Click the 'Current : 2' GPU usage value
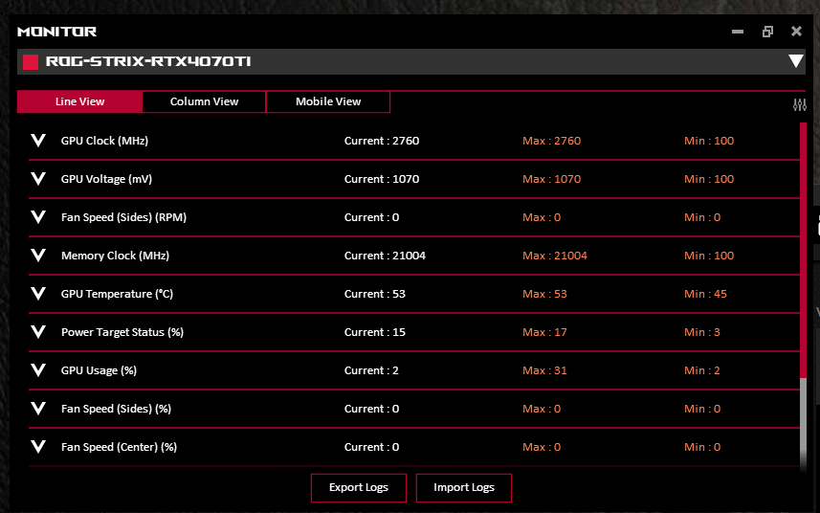The height and width of the screenshot is (513, 820). click(x=371, y=370)
